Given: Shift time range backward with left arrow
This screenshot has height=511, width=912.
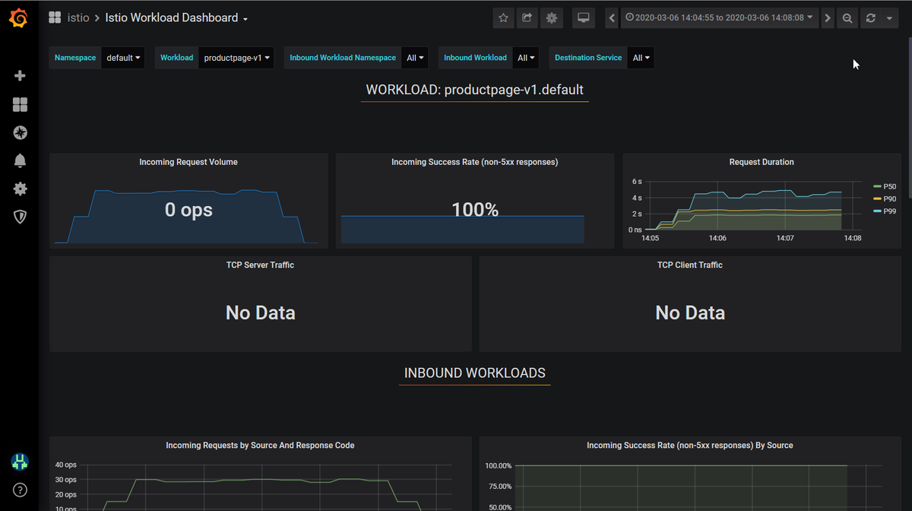Looking at the screenshot, I should pos(612,18).
